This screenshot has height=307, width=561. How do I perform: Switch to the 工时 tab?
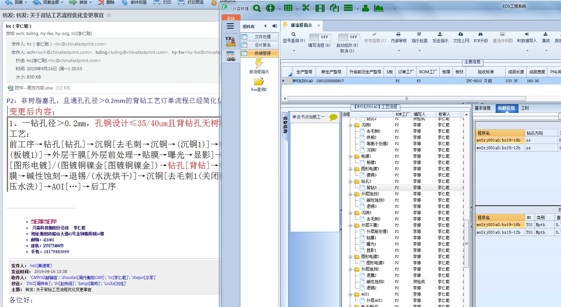(x=525, y=108)
